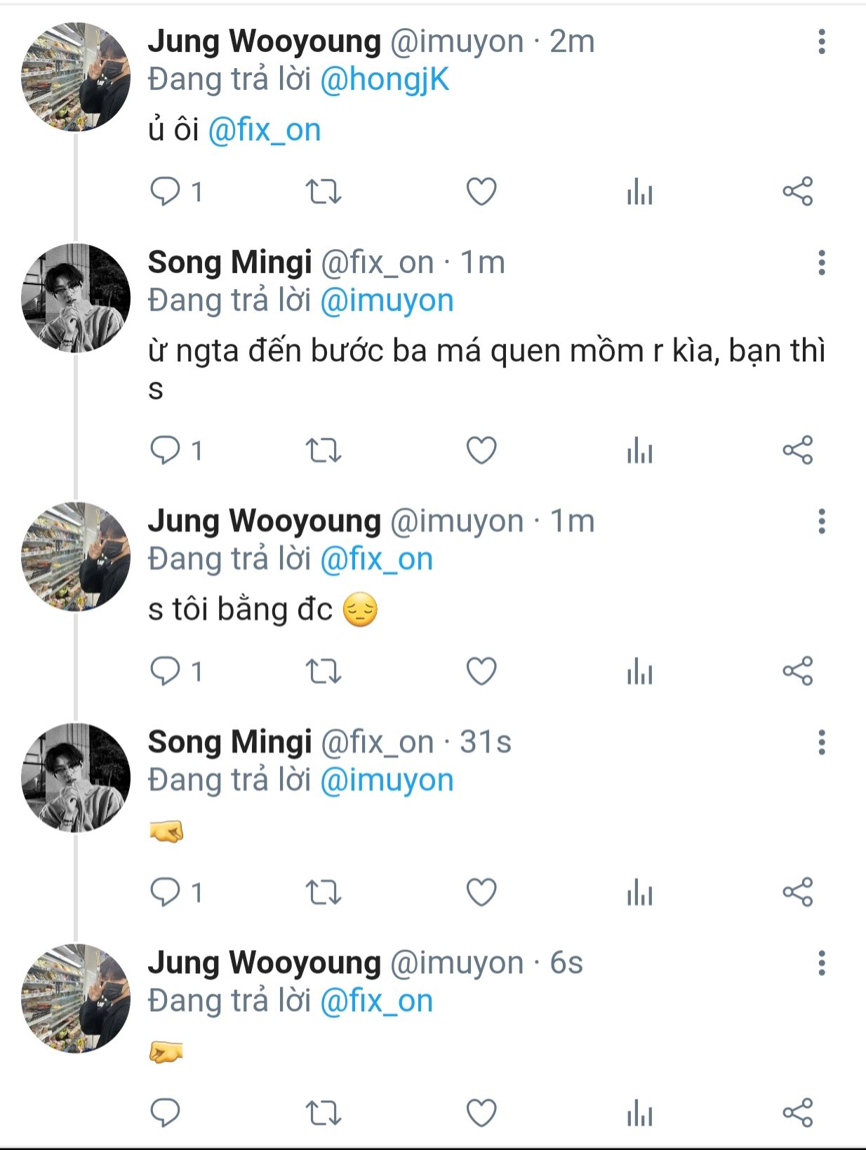
Task: Open more options menu on Song Mingi's 1m tweet
Action: pyautogui.click(x=821, y=263)
